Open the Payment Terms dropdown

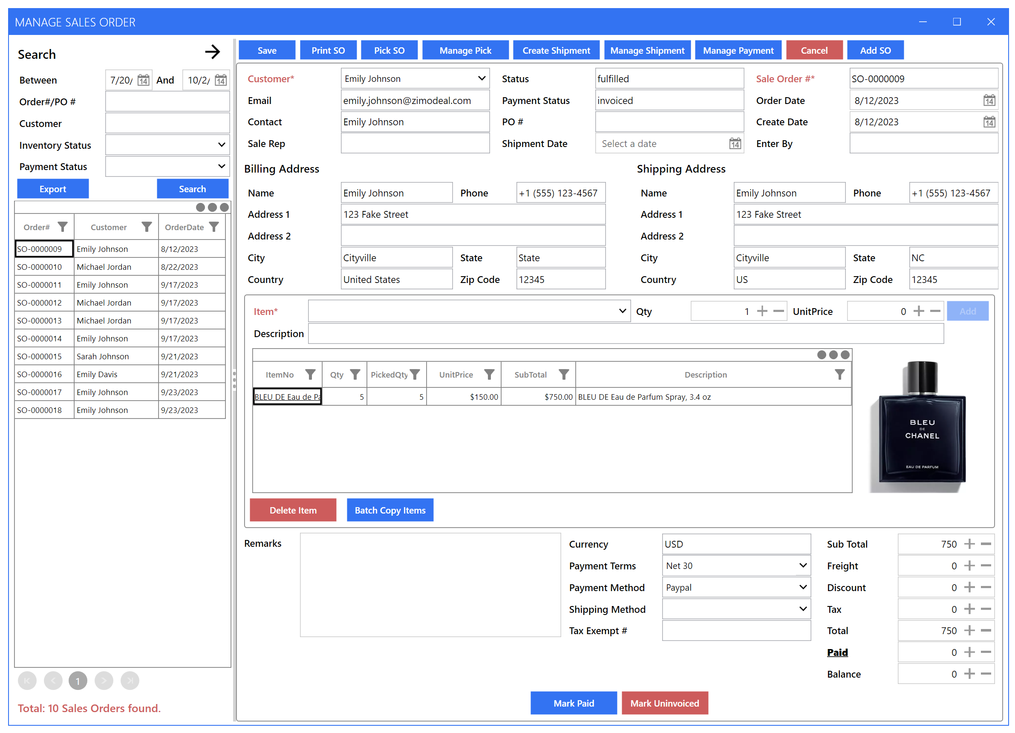(x=802, y=565)
